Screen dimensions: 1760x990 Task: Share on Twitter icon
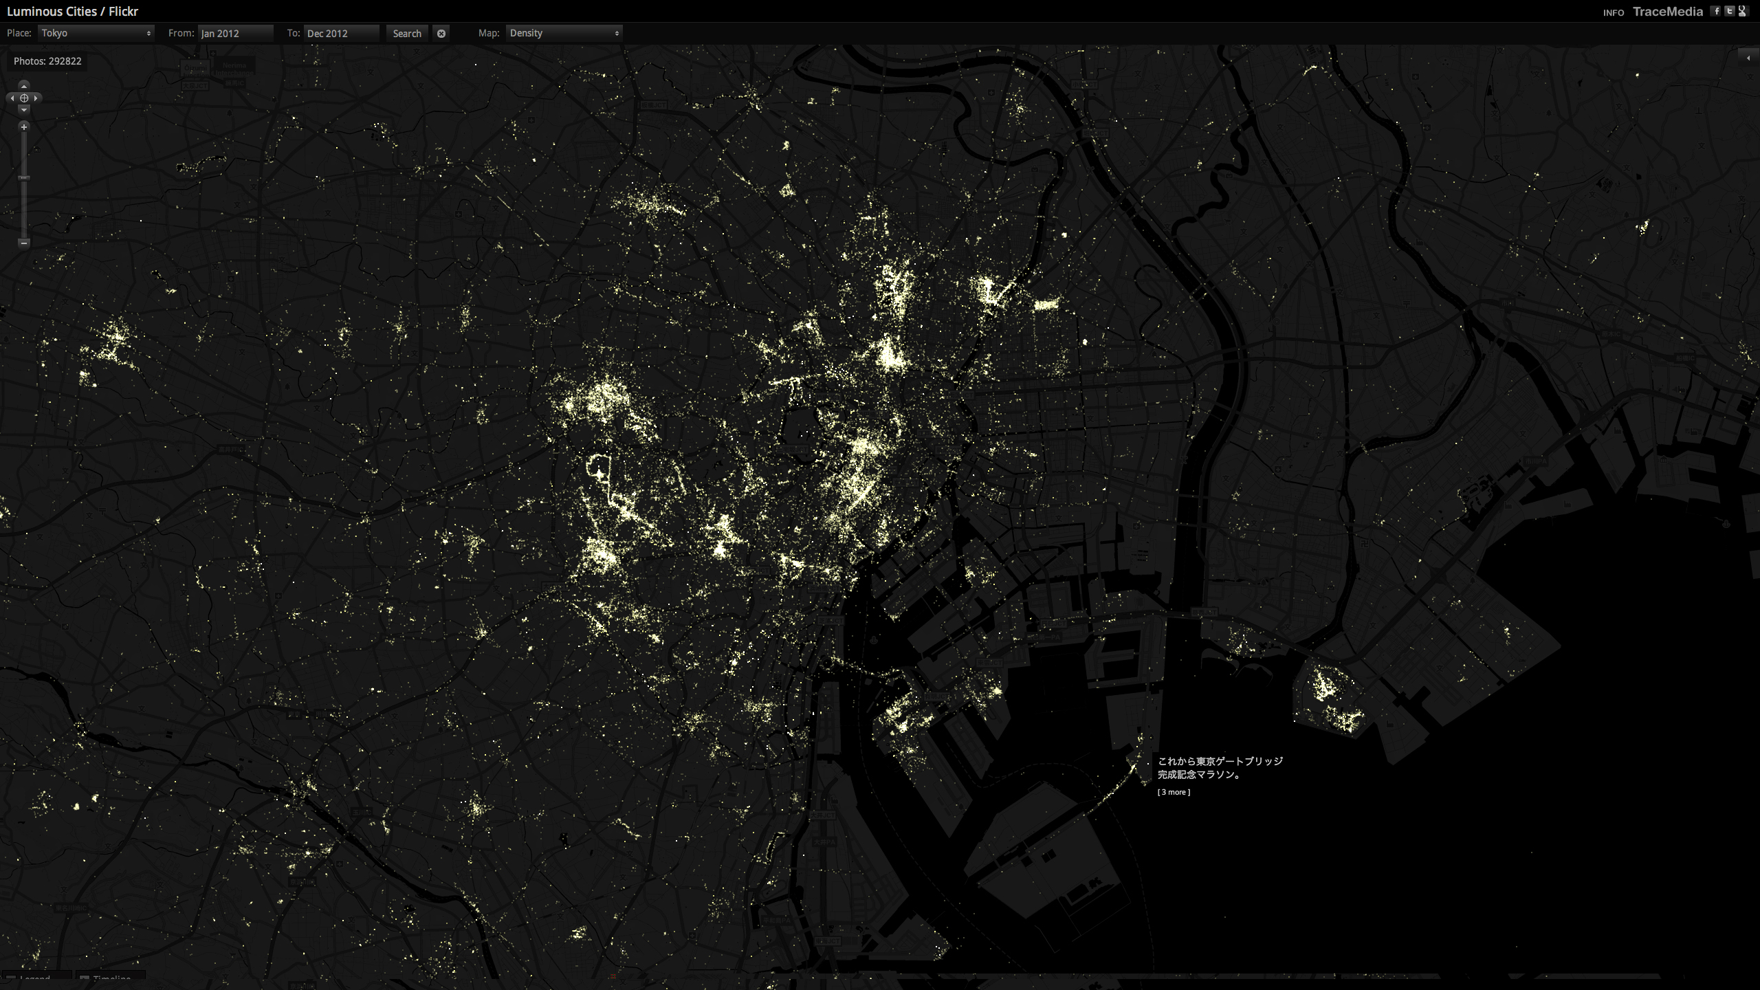coord(1729,11)
